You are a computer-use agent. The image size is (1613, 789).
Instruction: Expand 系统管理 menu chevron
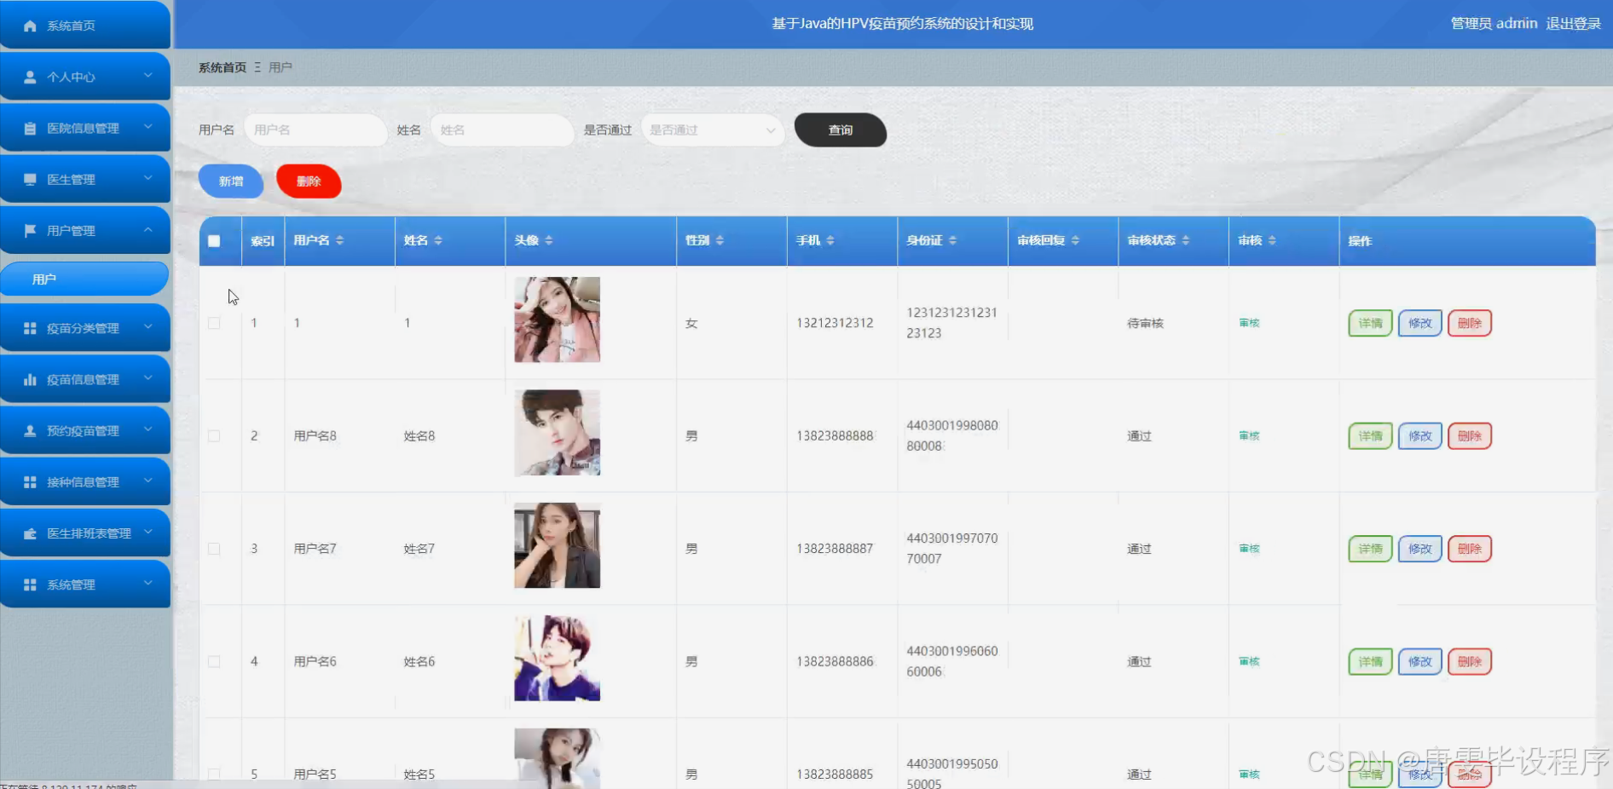(148, 584)
